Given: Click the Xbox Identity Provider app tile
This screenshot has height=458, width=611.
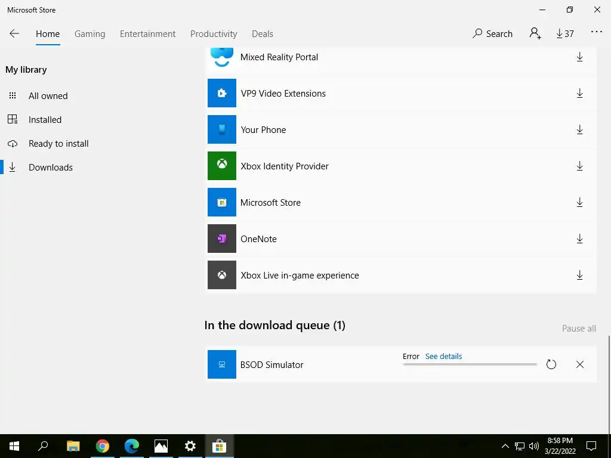Looking at the screenshot, I should (x=222, y=166).
